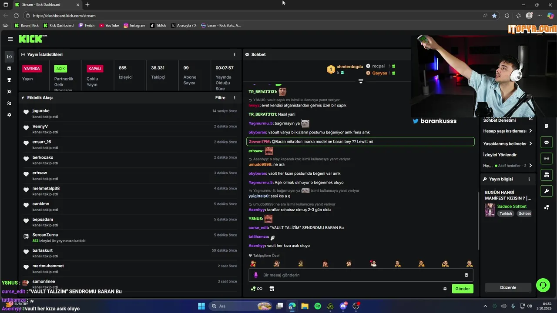
Task: Open Sadece Sohbet category link
Action: pyautogui.click(x=512, y=206)
